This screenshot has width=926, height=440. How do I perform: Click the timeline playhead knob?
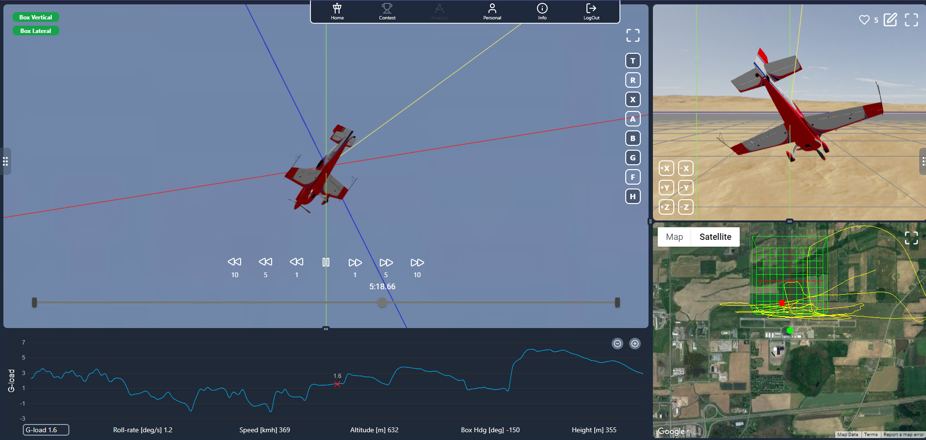[382, 302]
